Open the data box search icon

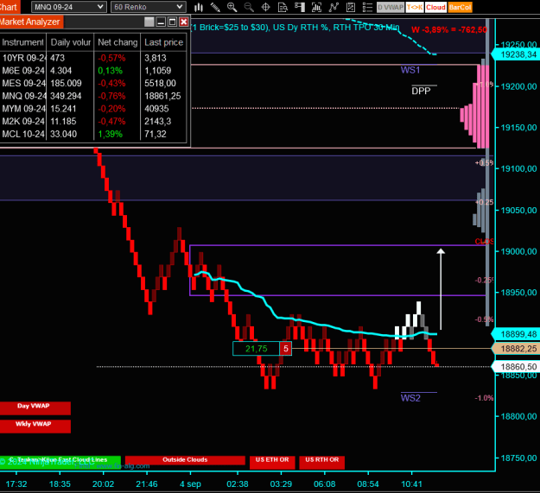coord(283,7)
